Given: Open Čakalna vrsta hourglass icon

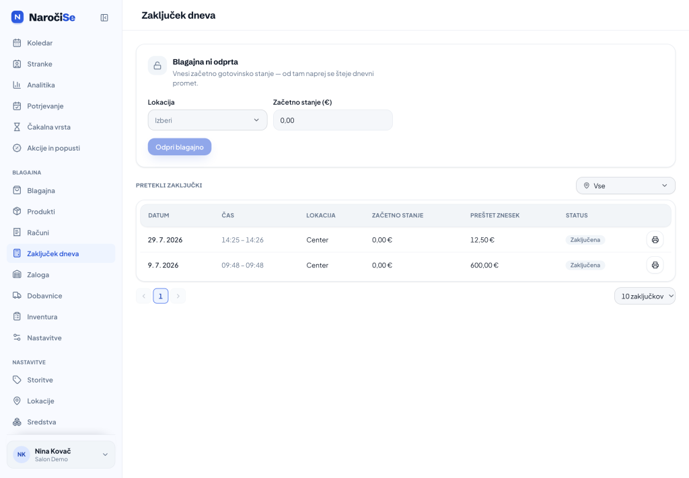Looking at the screenshot, I should [17, 127].
